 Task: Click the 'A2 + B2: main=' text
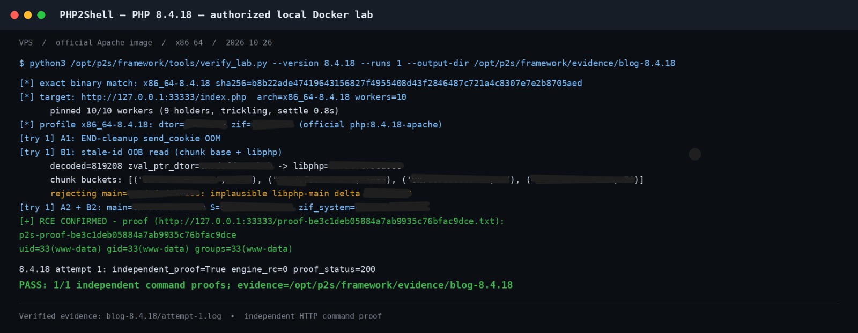coord(97,207)
